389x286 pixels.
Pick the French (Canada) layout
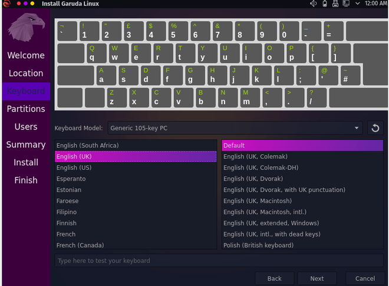(x=136, y=245)
